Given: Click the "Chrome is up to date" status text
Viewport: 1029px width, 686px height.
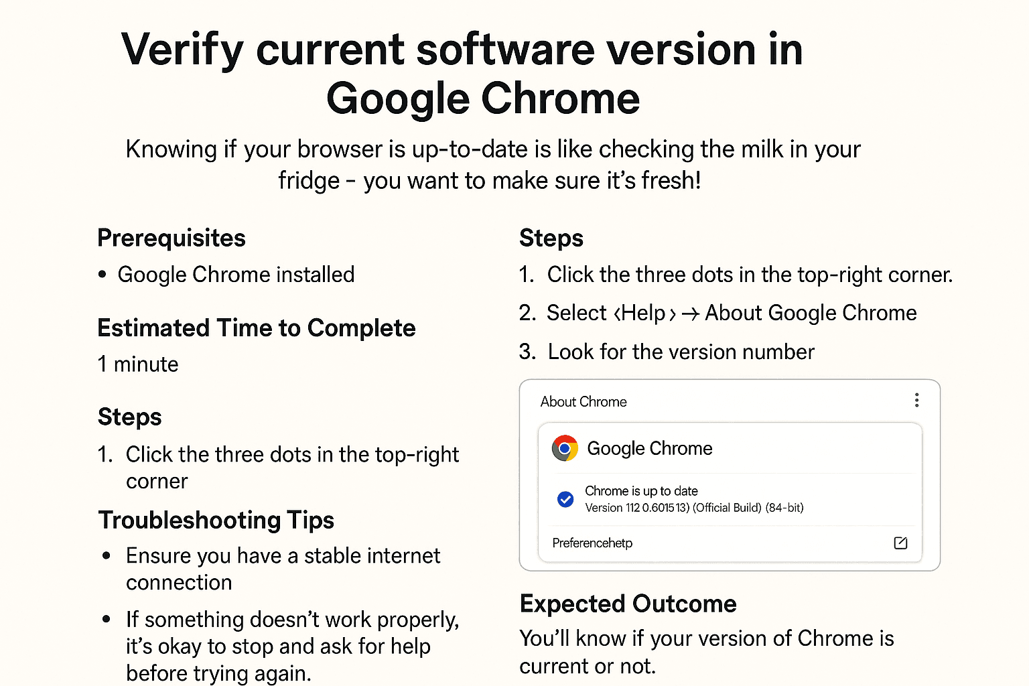Looking at the screenshot, I should [x=641, y=491].
